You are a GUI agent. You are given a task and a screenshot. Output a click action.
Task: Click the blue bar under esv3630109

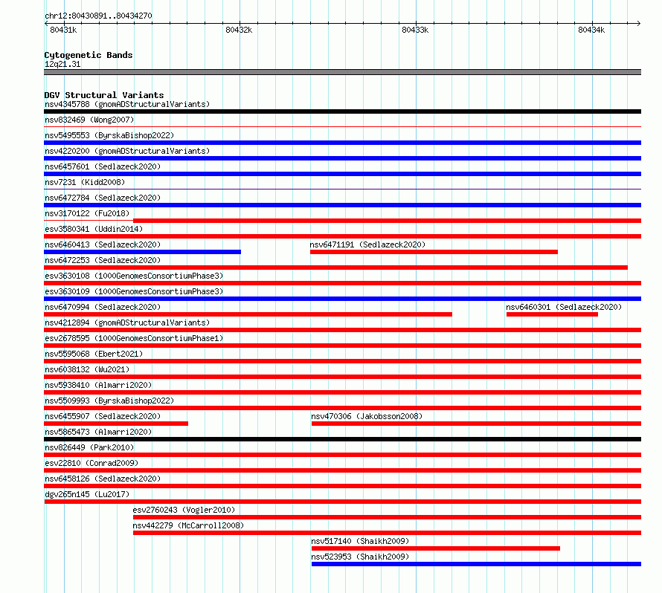(342, 299)
